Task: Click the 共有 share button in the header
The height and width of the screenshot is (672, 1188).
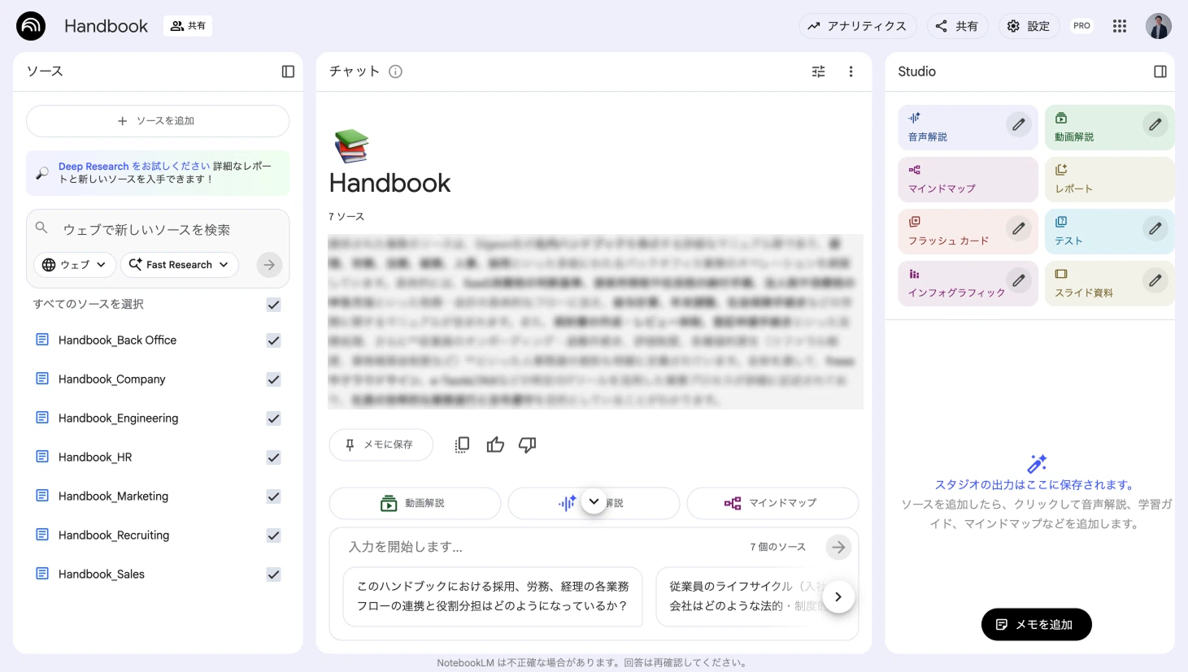Action: click(x=957, y=26)
